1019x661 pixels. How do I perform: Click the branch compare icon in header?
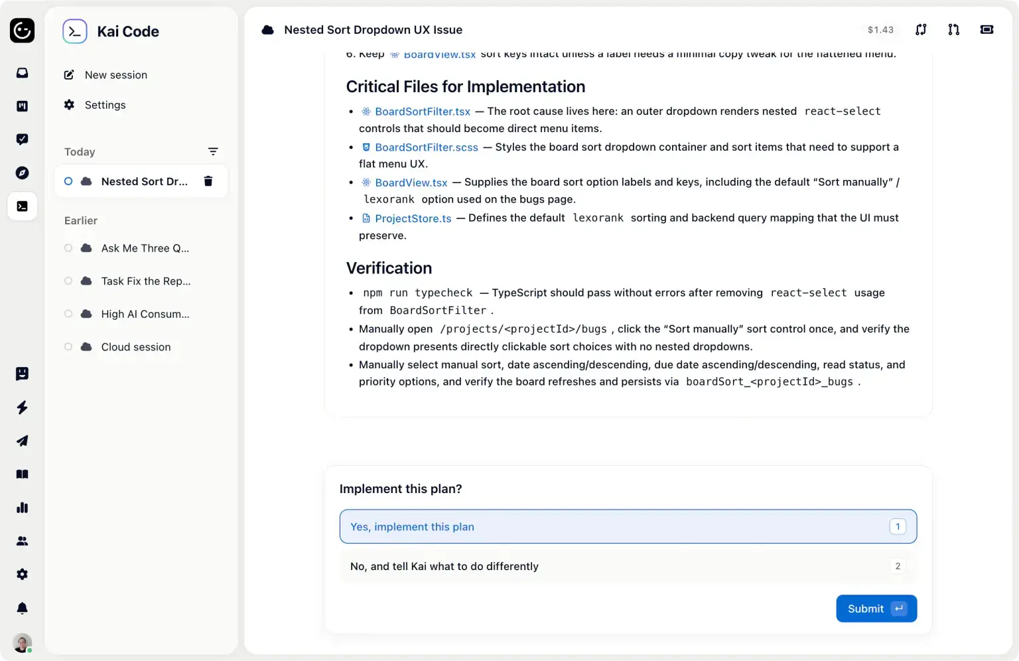(921, 29)
